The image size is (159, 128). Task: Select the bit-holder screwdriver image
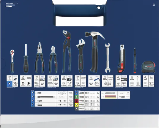click(x=26, y=59)
